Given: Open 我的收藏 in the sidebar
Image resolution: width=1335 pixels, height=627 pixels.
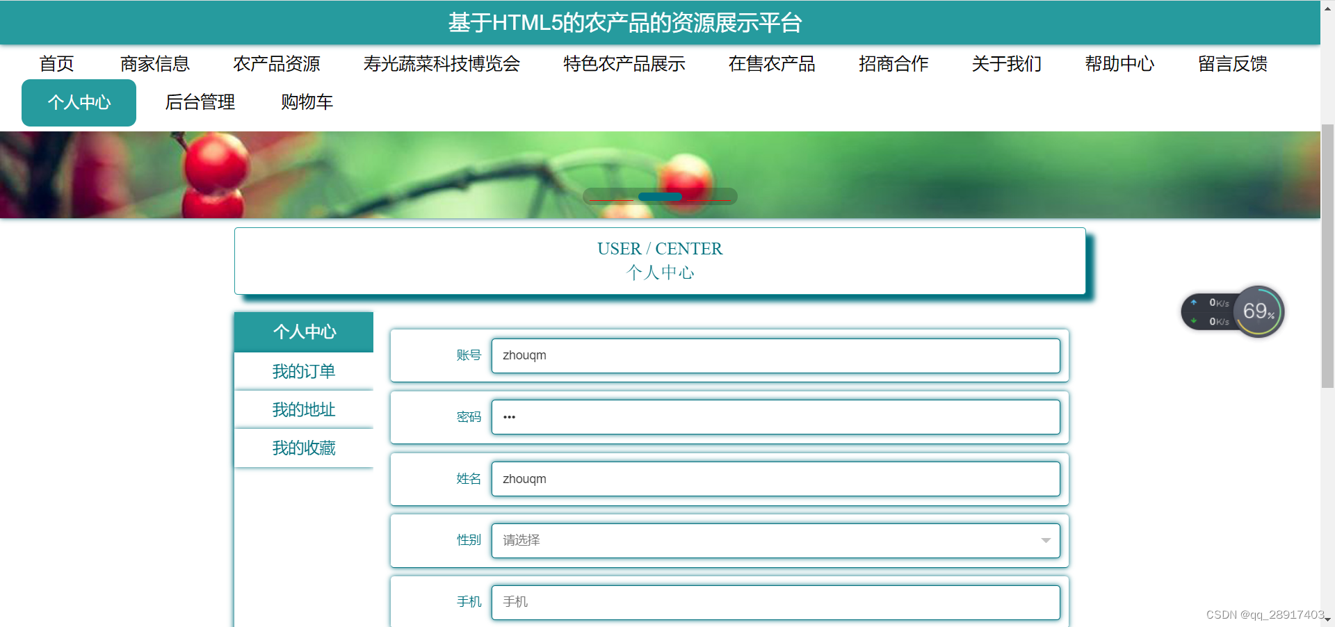Looking at the screenshot, I should tap(304, 448).
